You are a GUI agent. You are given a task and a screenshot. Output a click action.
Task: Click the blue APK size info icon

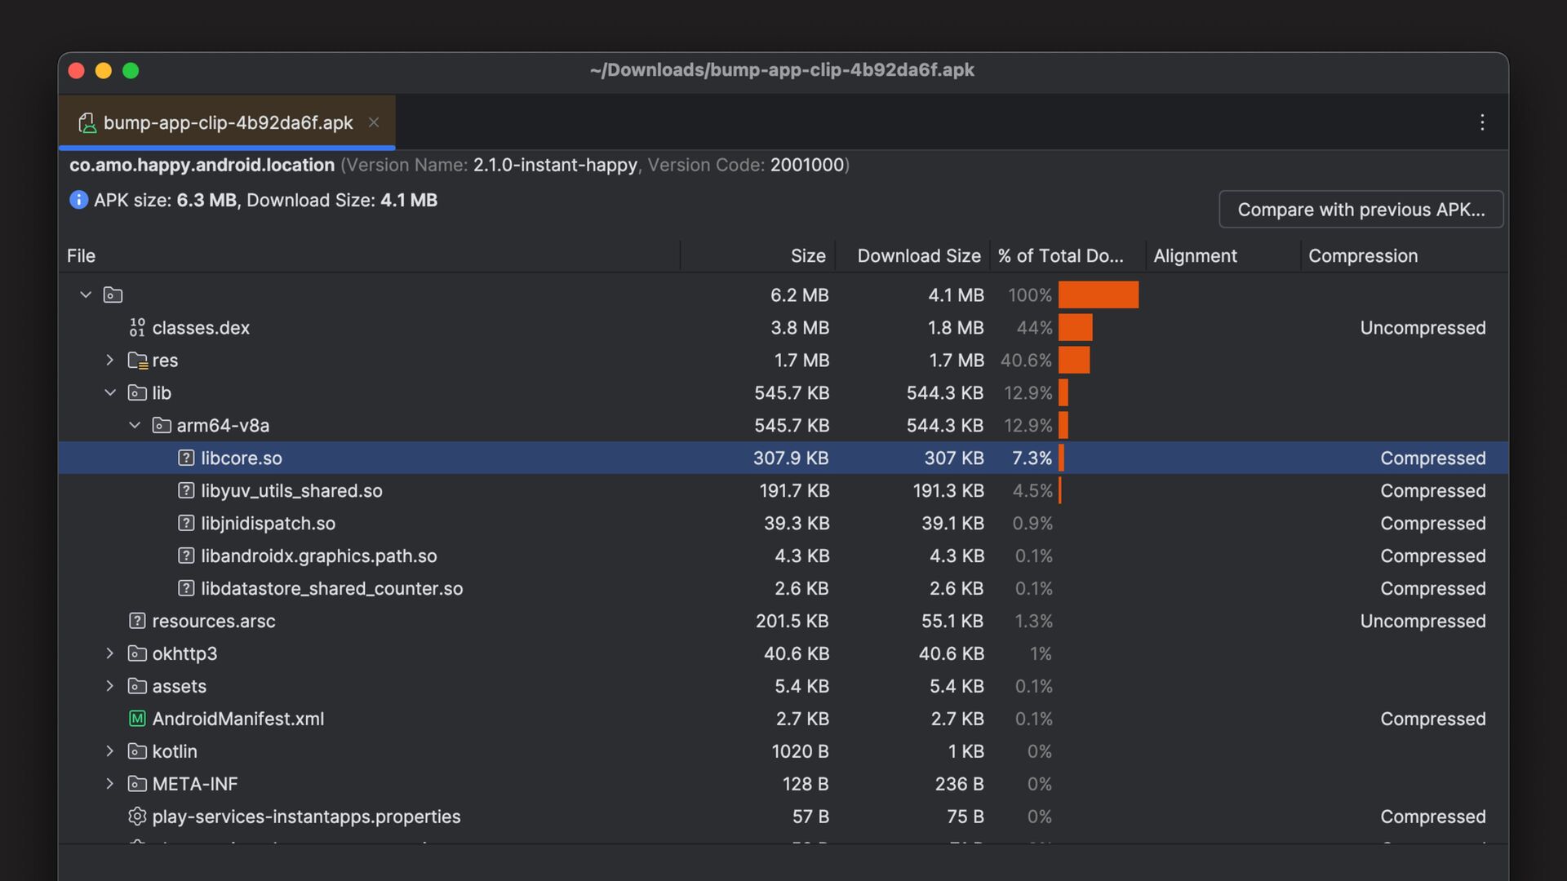[x=78, y=200]
